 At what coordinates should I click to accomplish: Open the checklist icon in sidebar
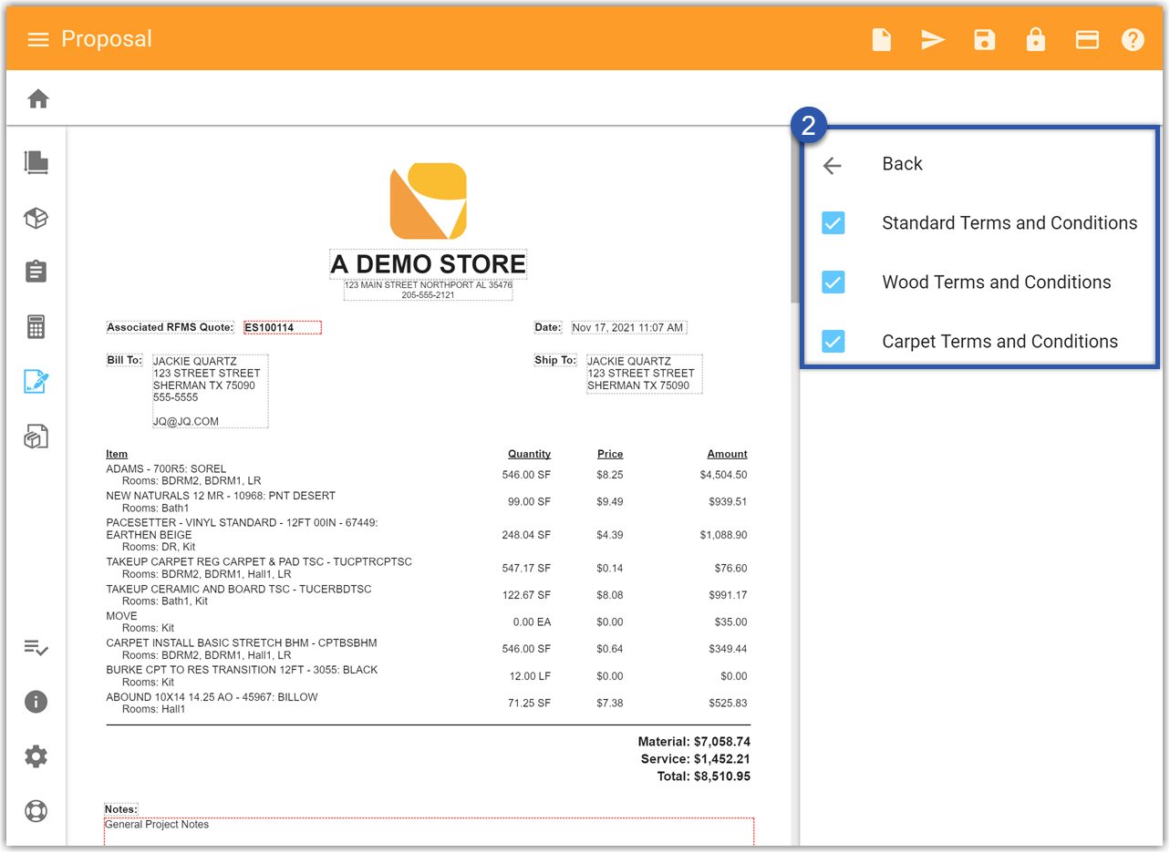(x=36, y=648)
